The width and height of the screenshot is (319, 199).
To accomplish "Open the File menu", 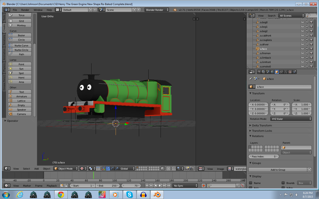I will (15, 10).
